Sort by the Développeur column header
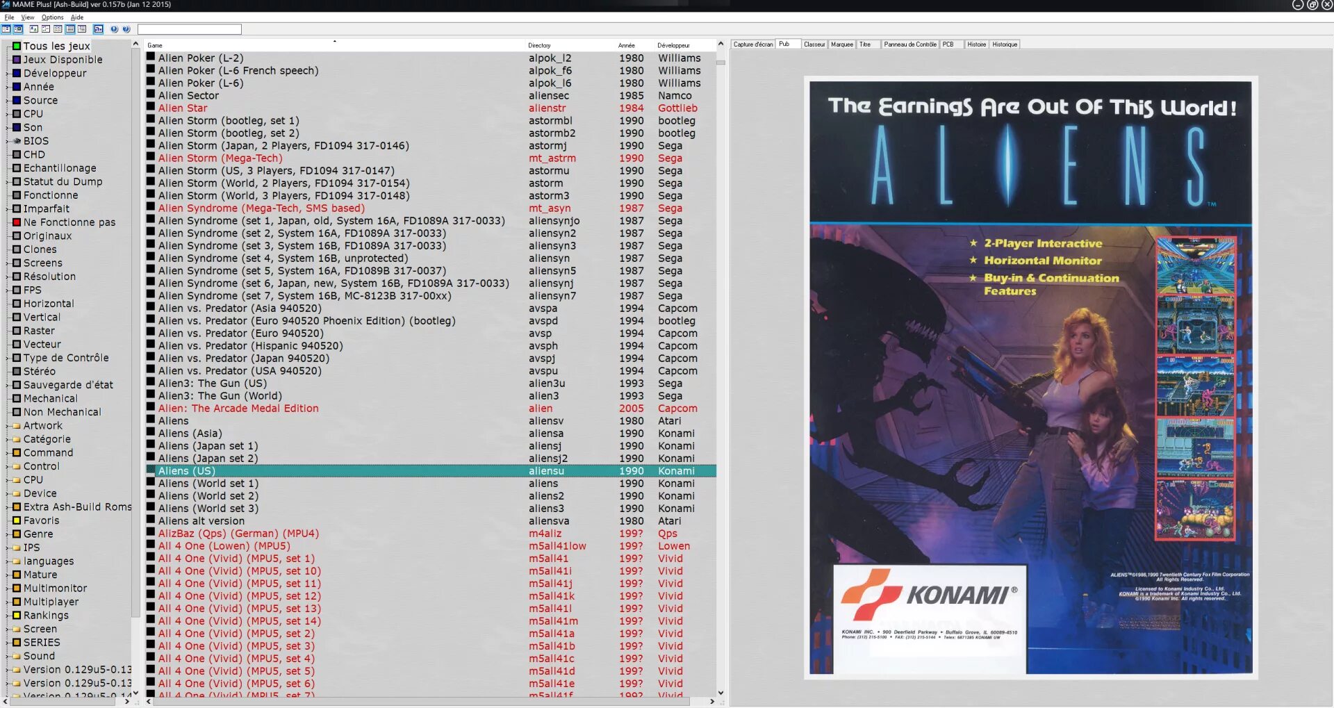 (x=686, y=45)
